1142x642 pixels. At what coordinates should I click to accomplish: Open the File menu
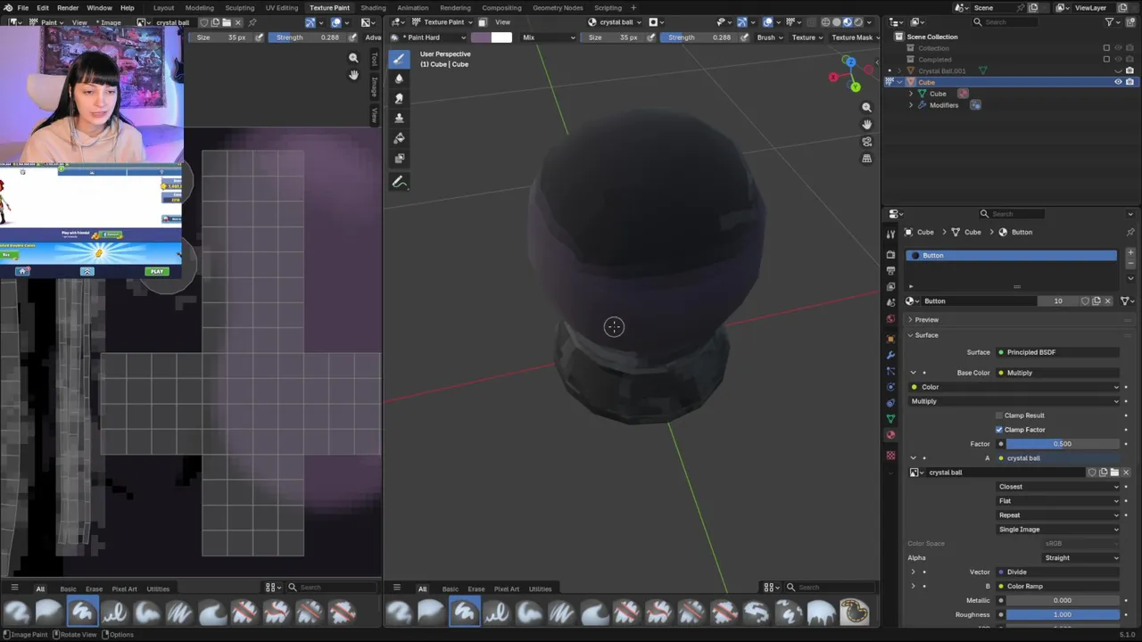click(x=22, y=8)
